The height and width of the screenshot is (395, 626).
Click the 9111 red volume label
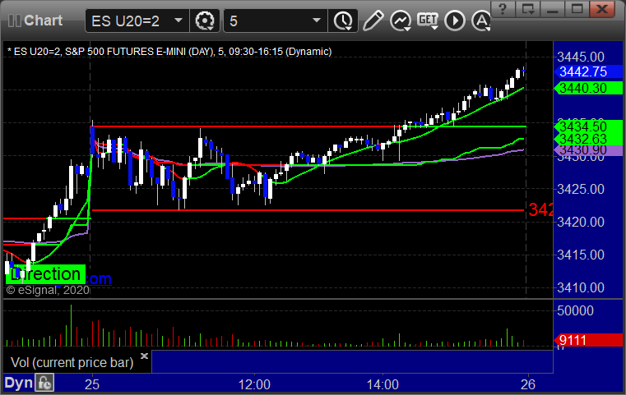588,341
